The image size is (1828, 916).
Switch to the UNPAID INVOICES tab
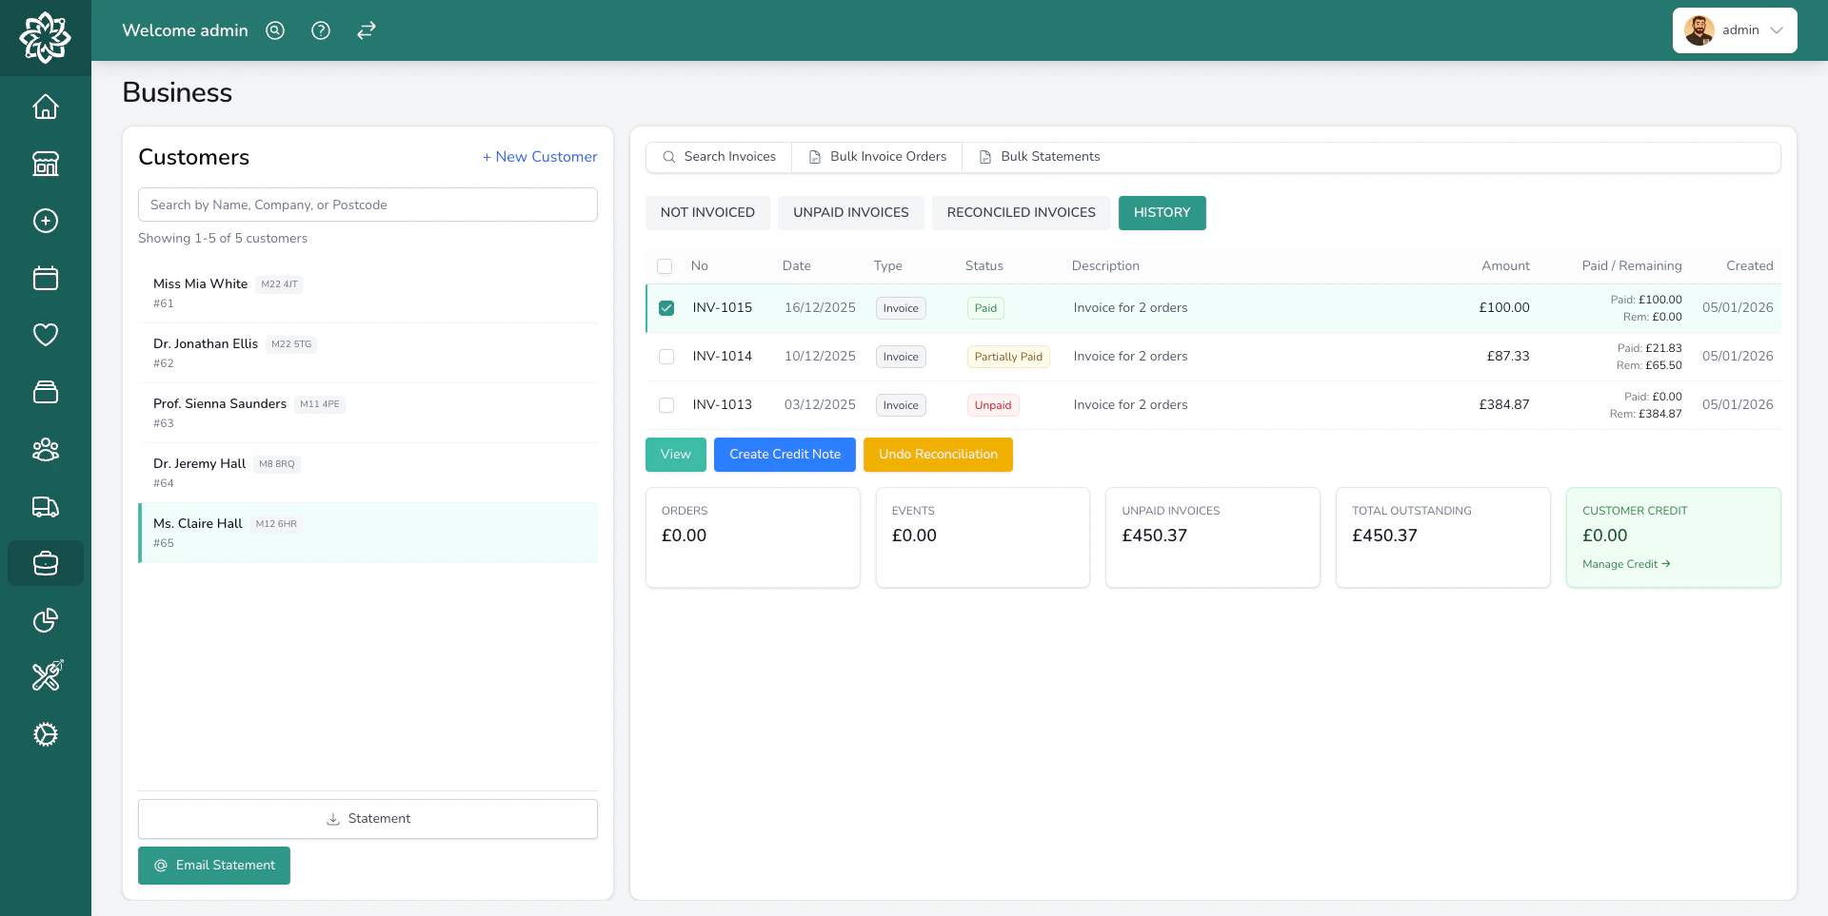(x=850, y=212)
